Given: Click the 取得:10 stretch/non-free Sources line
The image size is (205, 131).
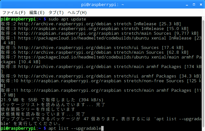Looking at the screenshot, I should pyautogui.click(x=101, y=83).
